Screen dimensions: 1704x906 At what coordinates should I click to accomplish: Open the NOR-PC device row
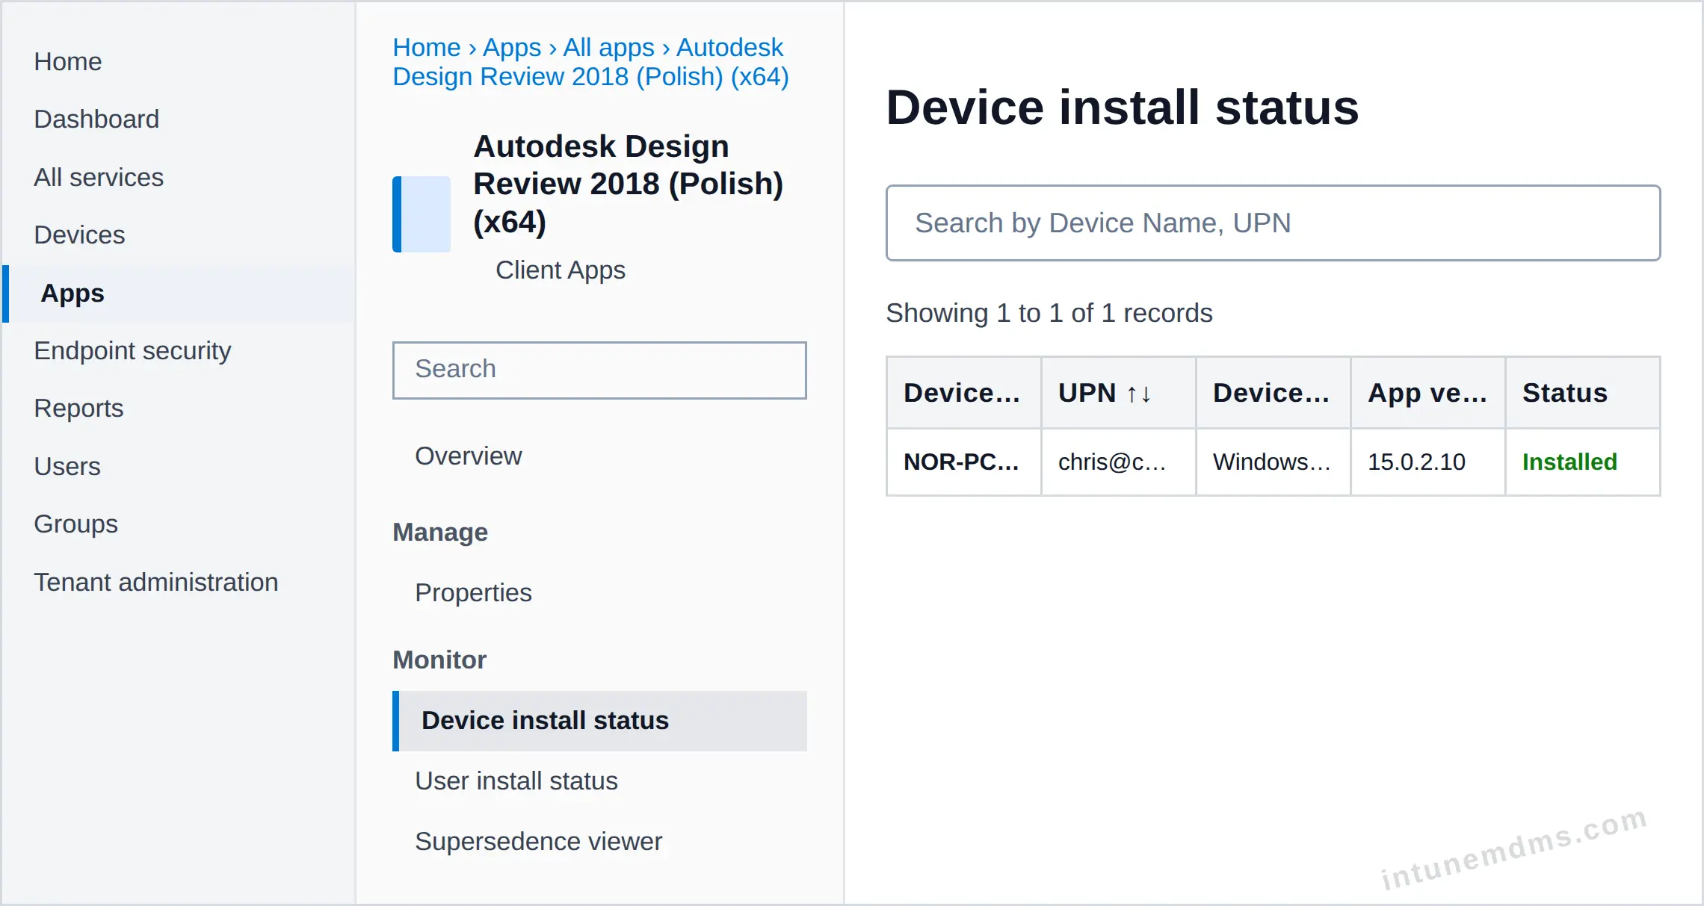click(1273, 462)
